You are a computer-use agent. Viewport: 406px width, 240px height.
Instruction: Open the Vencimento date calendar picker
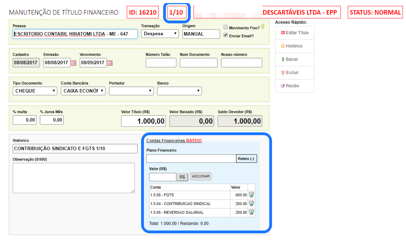coord(110,63)
